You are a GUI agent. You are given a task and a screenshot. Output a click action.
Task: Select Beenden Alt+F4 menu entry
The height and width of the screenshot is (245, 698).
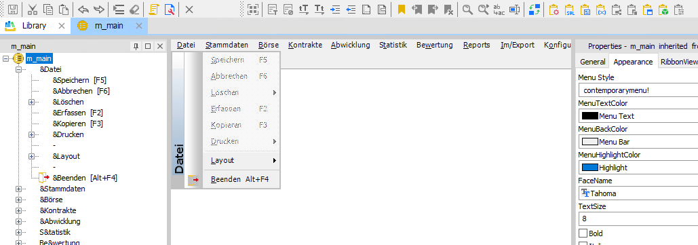point(241,180)
